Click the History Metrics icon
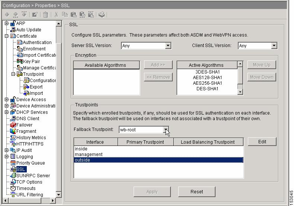This screenshot has width=294, height=206. click(13, 138)
